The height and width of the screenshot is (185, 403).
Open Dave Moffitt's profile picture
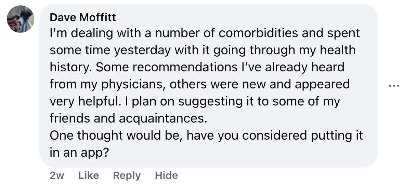[x=21, y=19]
